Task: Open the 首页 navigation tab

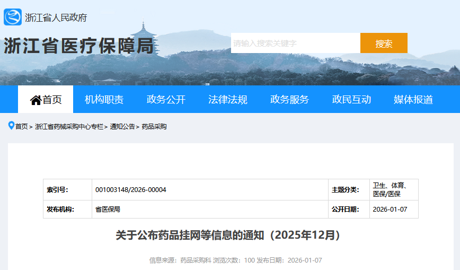Action: (46, 100)
